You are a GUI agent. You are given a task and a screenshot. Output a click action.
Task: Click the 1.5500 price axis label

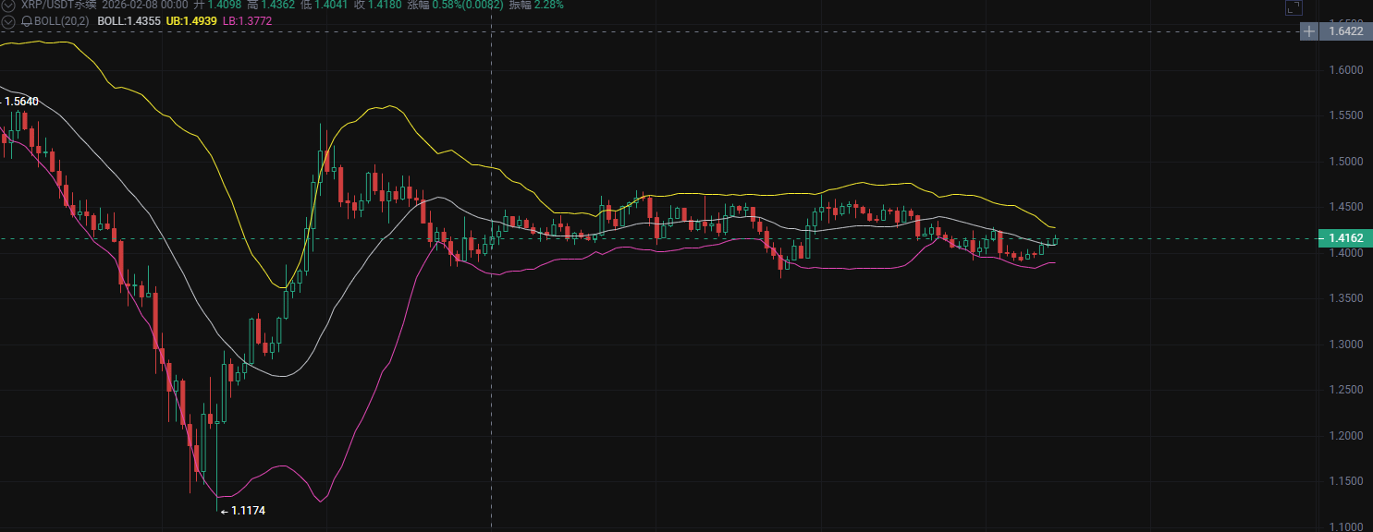pos(1346,115)
